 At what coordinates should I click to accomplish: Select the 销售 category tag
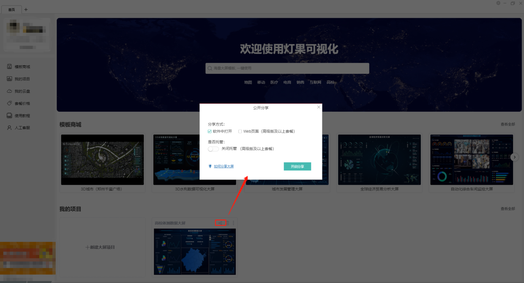coord(300,82)
